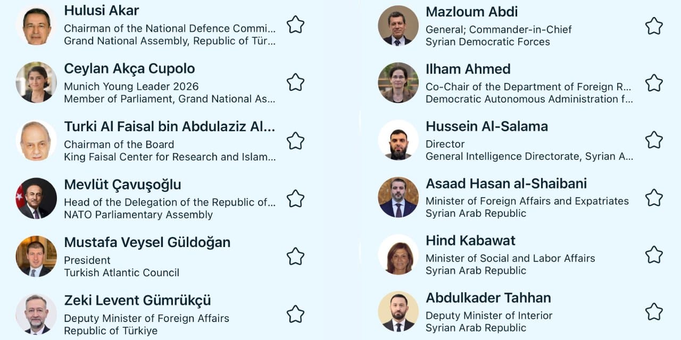Favorite Hind Kabawat using the star

tap(654, 255)
